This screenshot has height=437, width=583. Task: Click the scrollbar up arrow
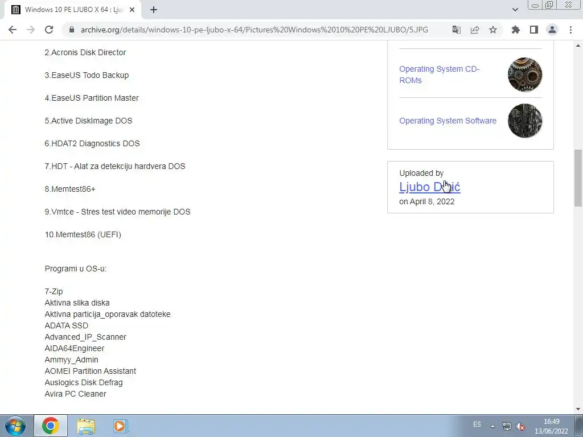coord(578,46)
